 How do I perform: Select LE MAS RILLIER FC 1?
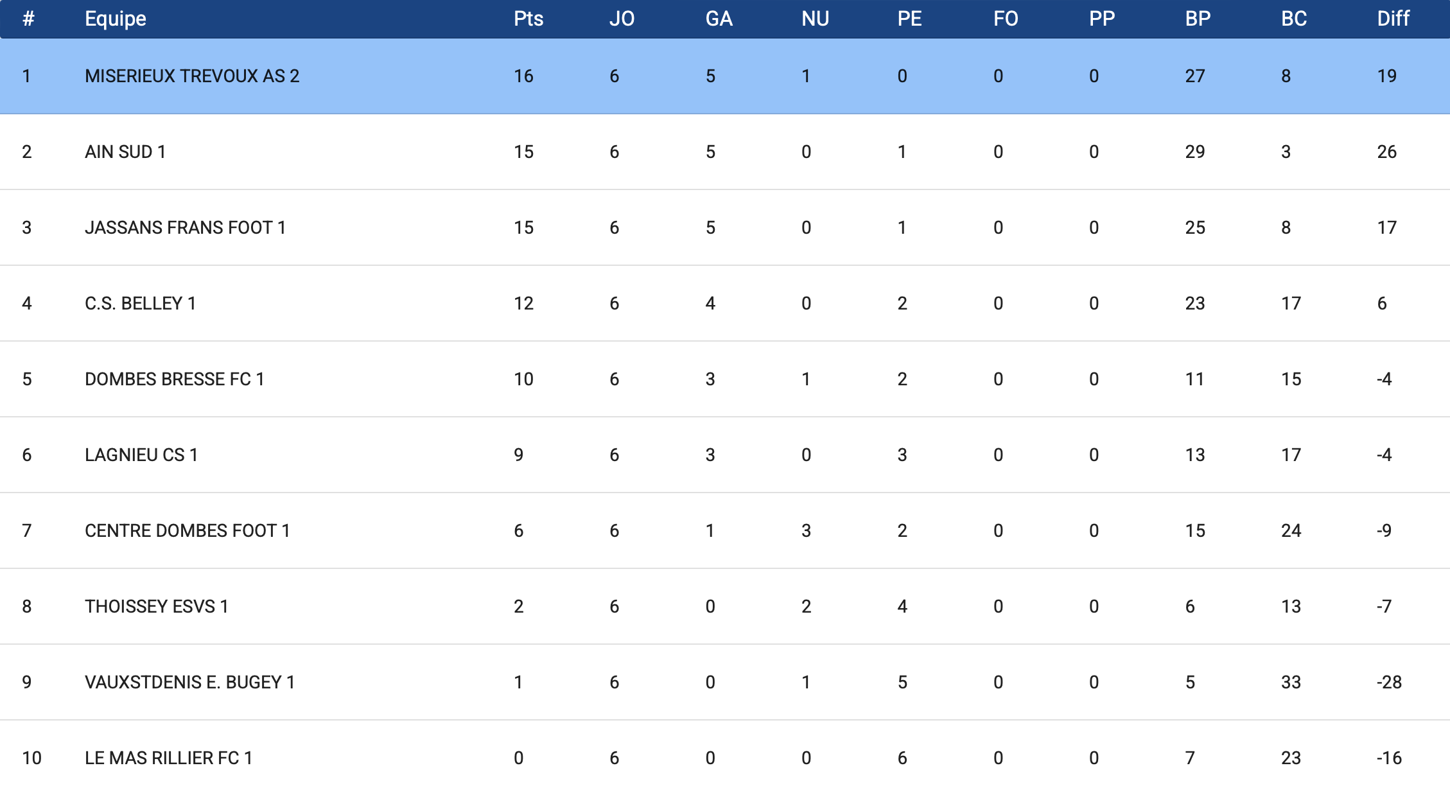coord(168,758)
